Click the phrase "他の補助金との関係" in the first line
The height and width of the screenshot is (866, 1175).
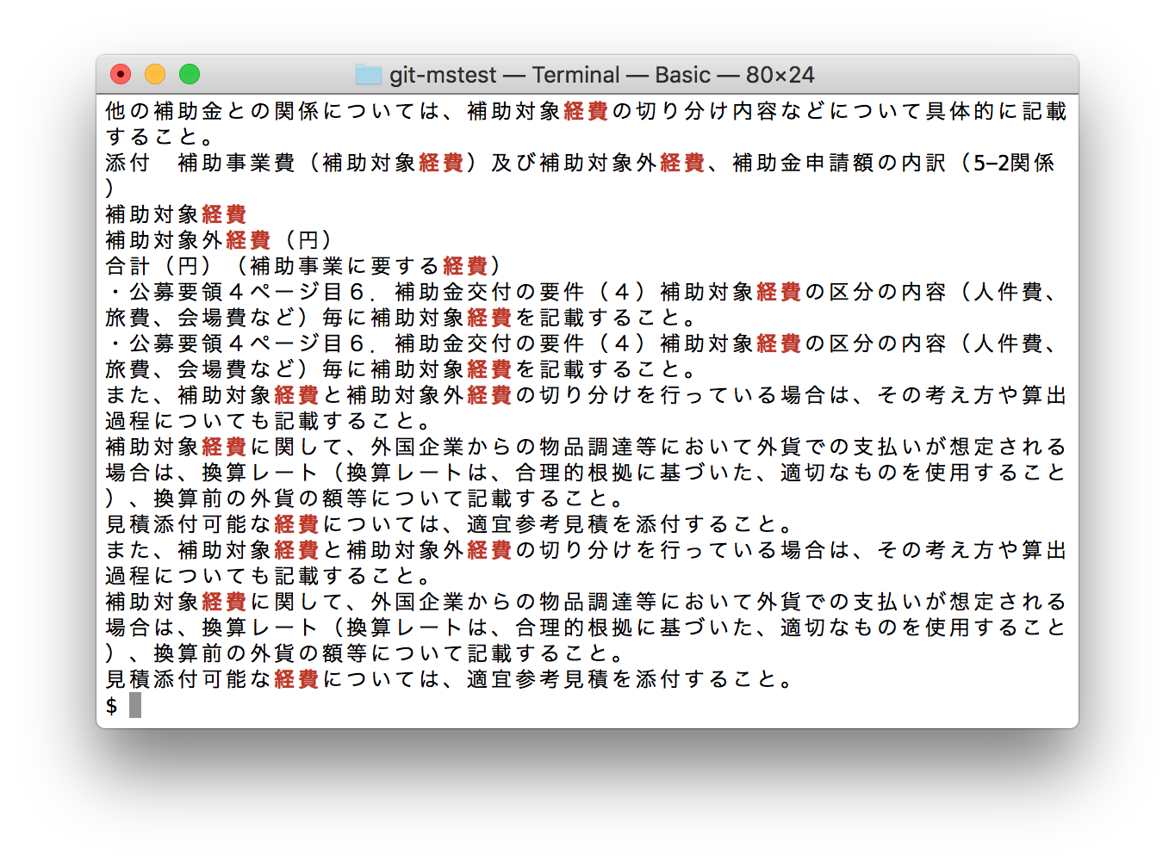(x=214, y=111)
